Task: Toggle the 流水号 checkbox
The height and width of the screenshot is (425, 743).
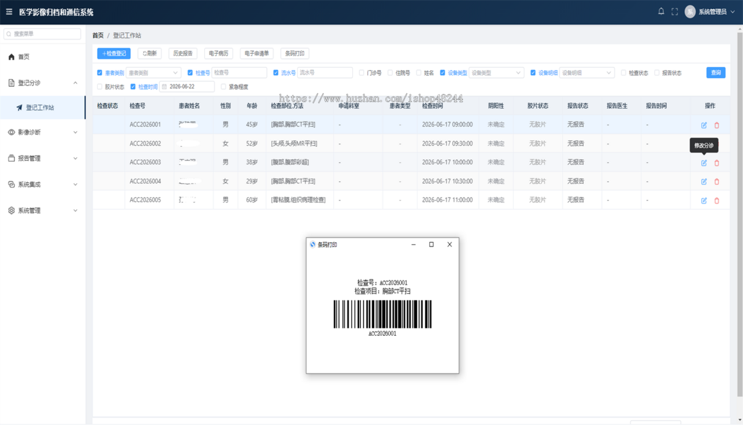Action: click(x=276, y=73)
